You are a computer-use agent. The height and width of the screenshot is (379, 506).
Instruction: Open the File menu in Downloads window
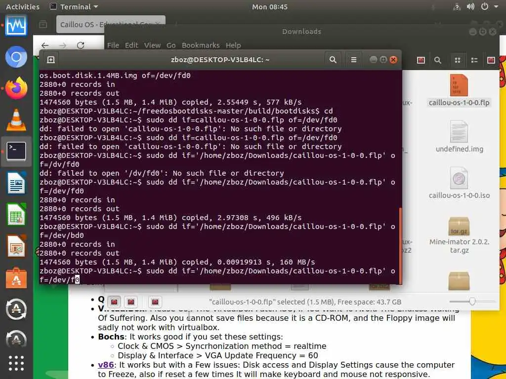pyautogui.click(x=113, y=45)
